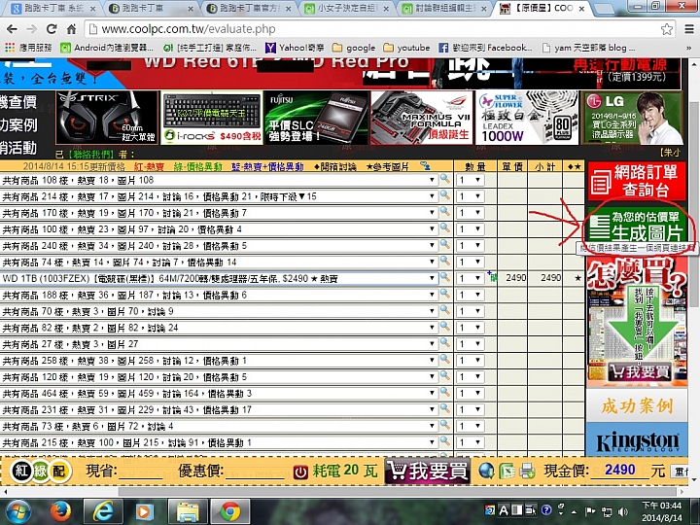700x525 pixels.
Task: Toggle the green 綠 circle button
Action: pyautogui.click(x=41, y=471)
